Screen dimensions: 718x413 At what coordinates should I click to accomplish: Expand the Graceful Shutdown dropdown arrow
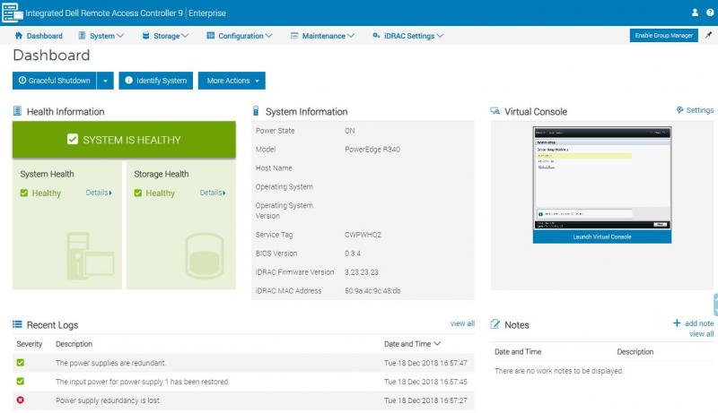pyautogui.click(x=106, y=81)
